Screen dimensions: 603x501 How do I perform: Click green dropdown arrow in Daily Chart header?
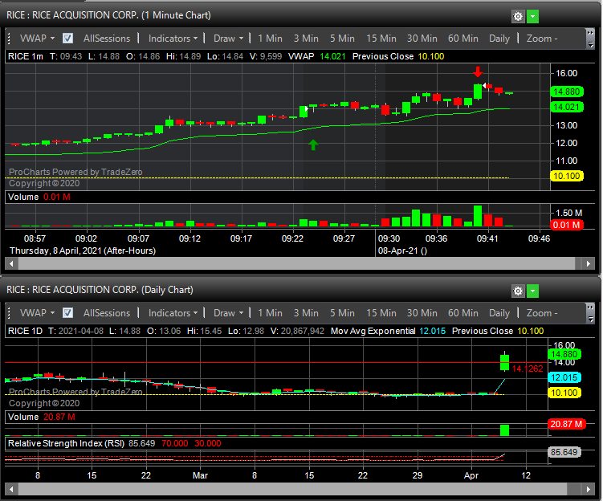point(533,291)
